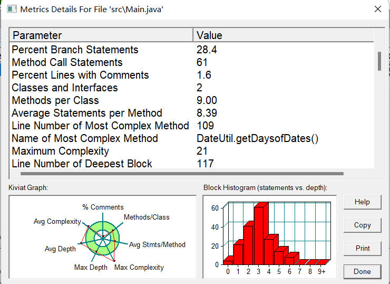Click the value 21

[x=202, y=151]
